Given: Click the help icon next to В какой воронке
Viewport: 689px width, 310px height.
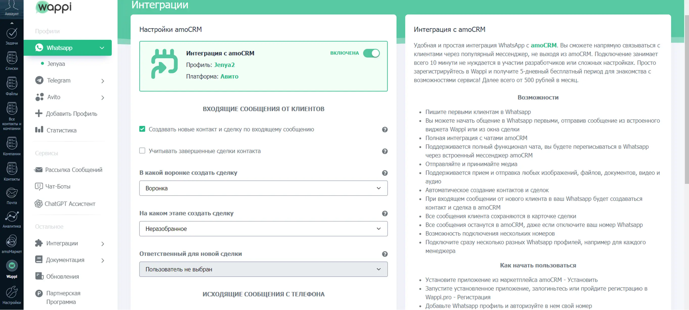Looking at the screenshot, I should [385, 173].
